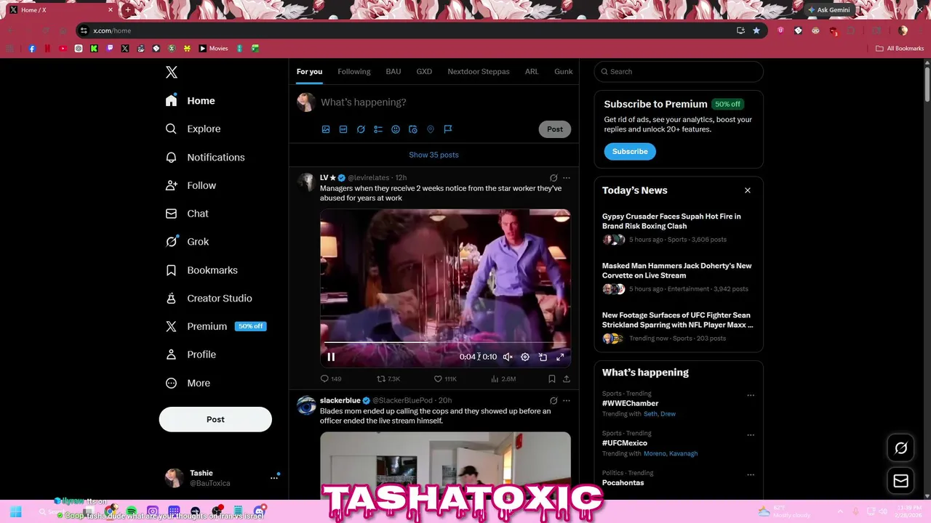Click the Search box
The width and height of the screenshot is (931, 523).
[679, 72]
